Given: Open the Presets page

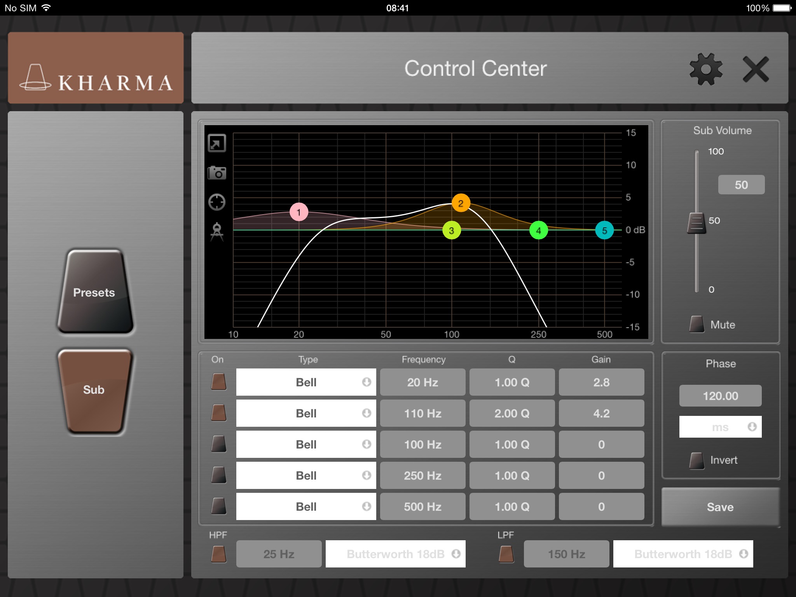Looking at the screenshot, I should coord(95,292).
